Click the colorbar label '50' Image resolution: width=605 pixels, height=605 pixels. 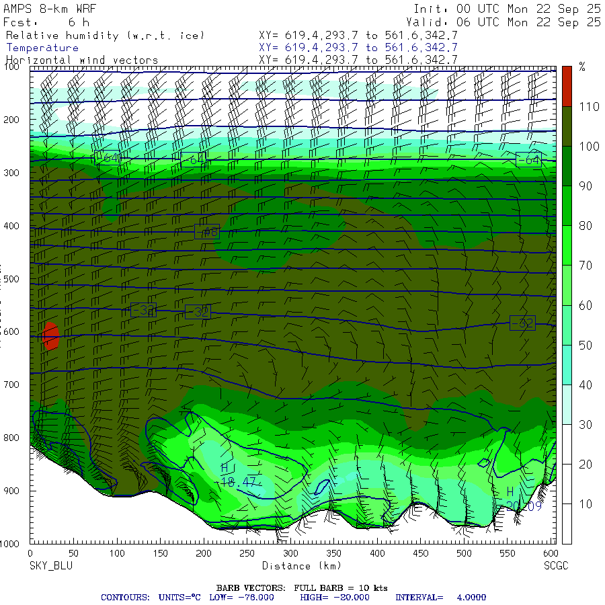click(x=586, y=346)
